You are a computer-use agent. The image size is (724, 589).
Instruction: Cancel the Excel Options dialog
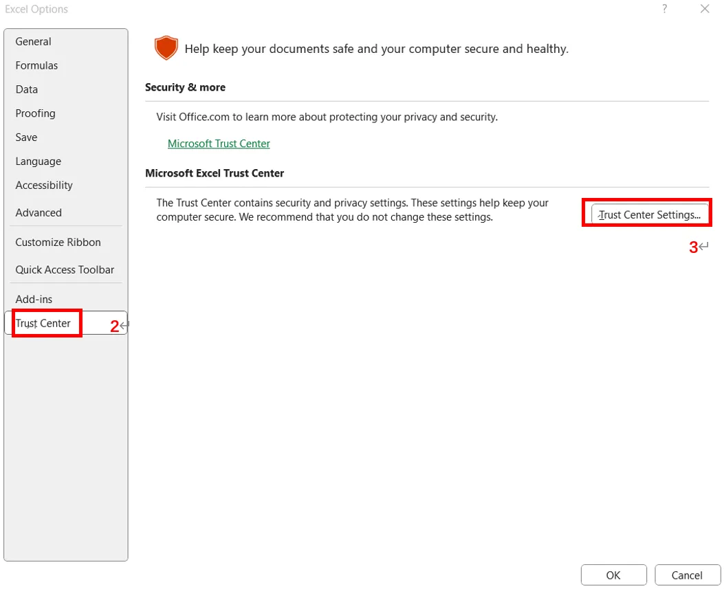687,575
